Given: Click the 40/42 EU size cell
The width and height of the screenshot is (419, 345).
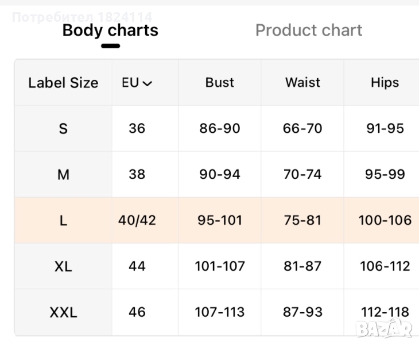Looking at the screenshot, I should [137, 220].
